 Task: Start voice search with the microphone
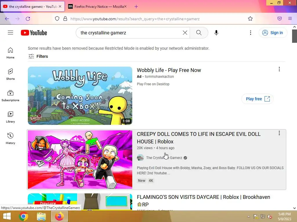[x=216, y=33]
